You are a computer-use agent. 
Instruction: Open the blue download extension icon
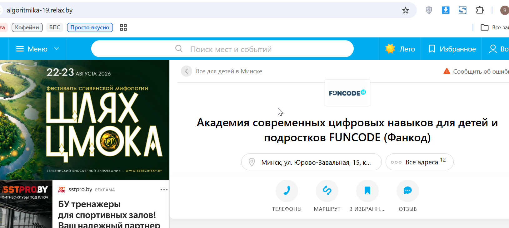[446, 10]
